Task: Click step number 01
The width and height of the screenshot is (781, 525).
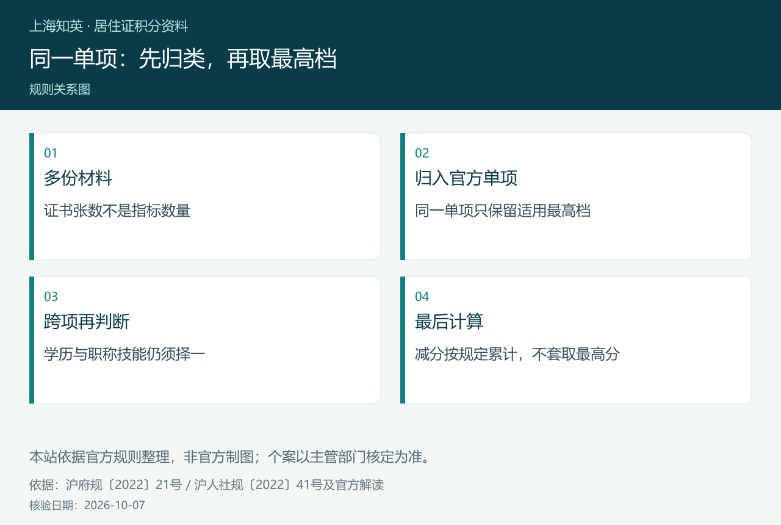Action: pos(51,153)
